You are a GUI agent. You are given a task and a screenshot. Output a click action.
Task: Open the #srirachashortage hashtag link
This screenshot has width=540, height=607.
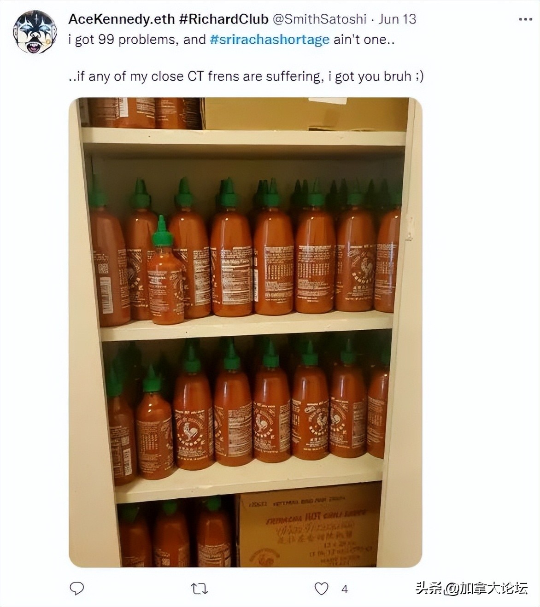click(270, 40)
